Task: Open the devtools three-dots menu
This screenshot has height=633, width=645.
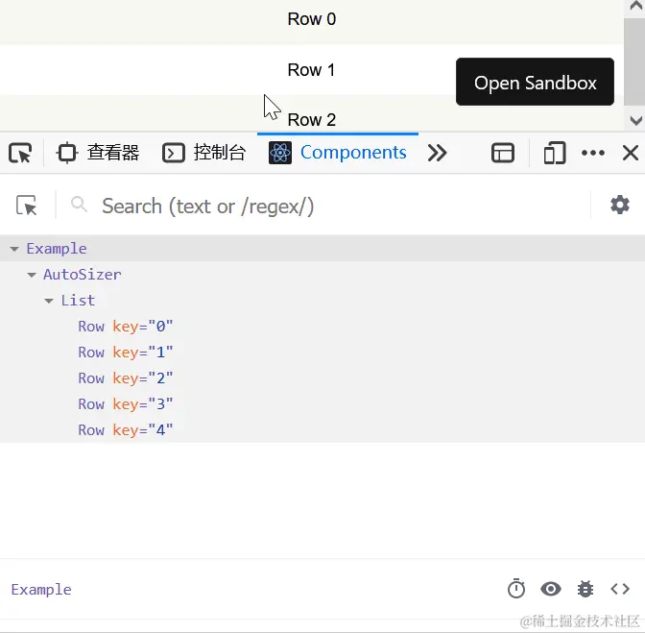Action: [x=593, y=153]
